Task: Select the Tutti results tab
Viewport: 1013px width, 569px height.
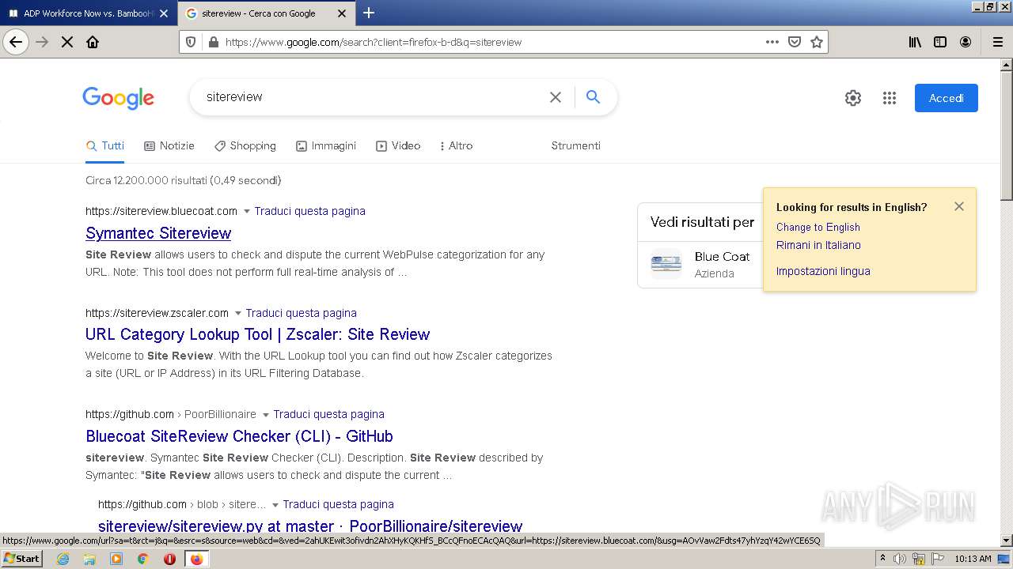Action: tap(105, 145)
